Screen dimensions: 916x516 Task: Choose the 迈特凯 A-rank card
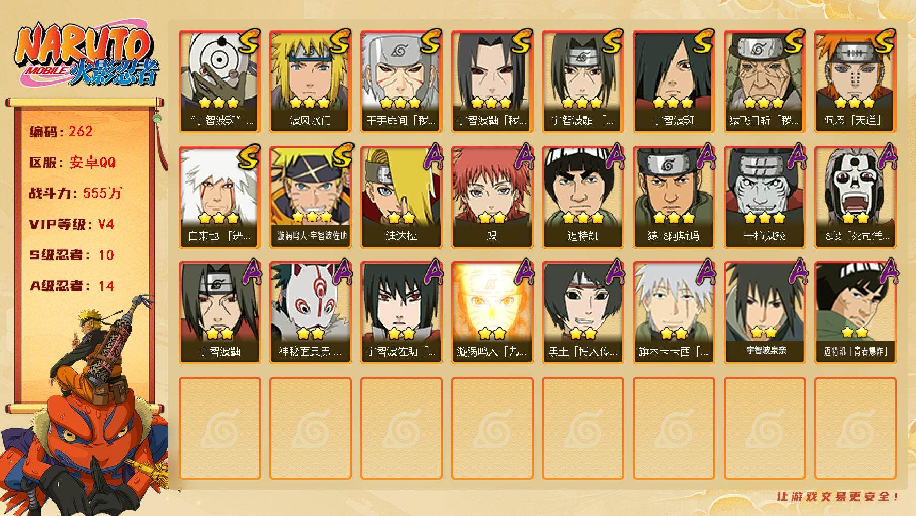pyautogui.click(x=583, y=197)
